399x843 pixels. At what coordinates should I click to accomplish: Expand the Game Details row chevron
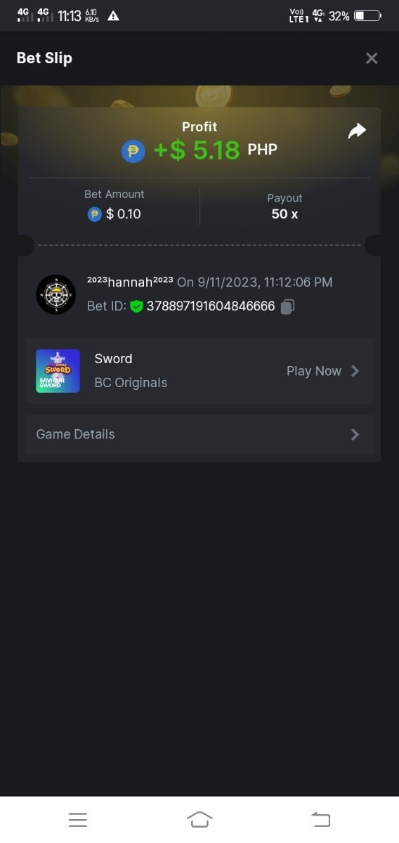(x=355, y=434)
